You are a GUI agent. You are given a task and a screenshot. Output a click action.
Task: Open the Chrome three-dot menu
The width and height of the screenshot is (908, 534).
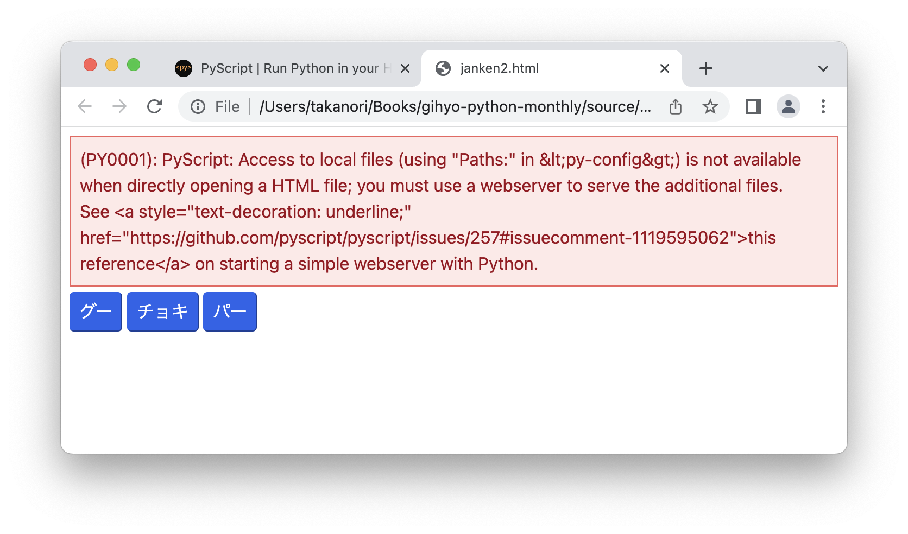(x=823, y=106)
